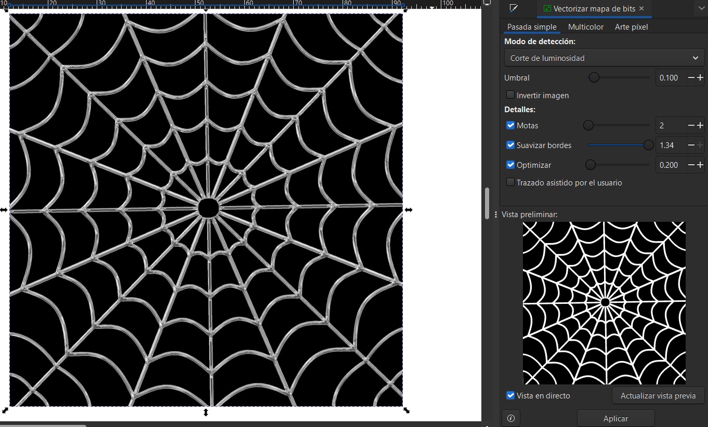Click the Suavizar bordes slider handle
Screen dimensions: 708x427
[x=648, y=145]
